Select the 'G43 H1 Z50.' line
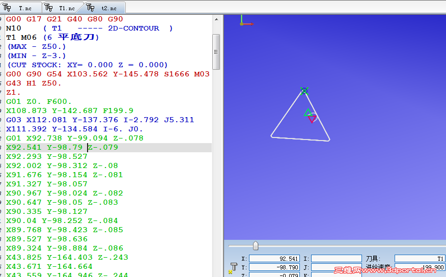Viewport: 446px width, 277px height. (x=34, y=83)
